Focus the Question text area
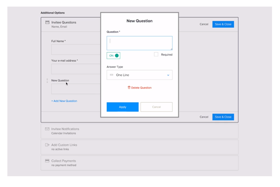 tap(140, 43)
